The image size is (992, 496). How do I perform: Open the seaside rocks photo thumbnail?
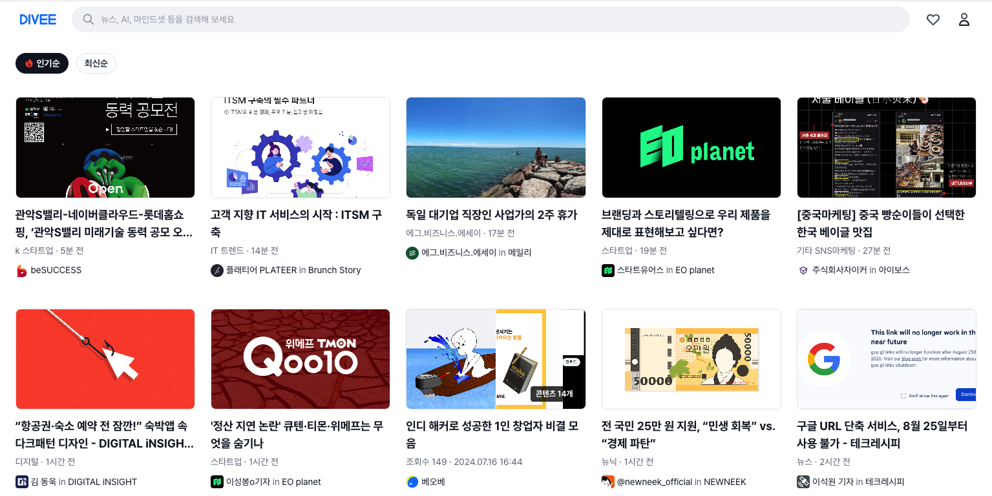496,147
